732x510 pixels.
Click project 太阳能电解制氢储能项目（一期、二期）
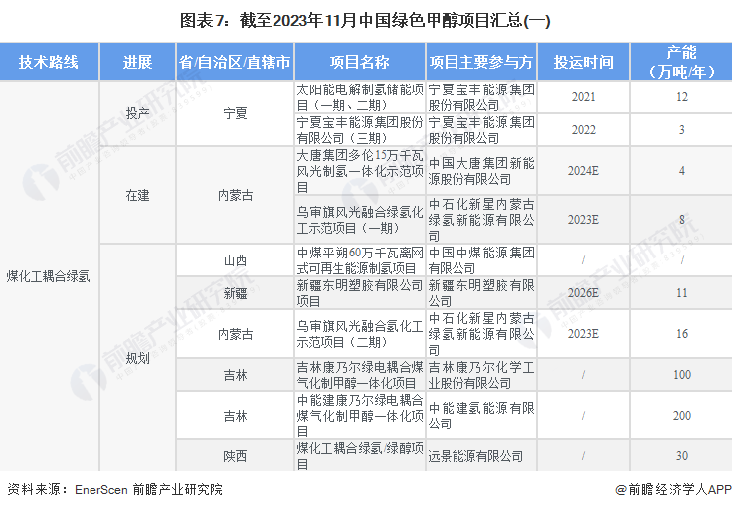360,97
